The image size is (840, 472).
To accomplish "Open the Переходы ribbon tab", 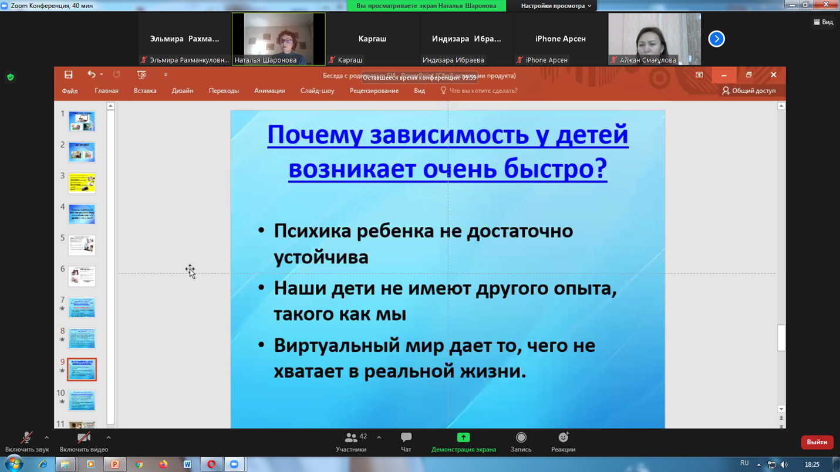I will 224,91.
